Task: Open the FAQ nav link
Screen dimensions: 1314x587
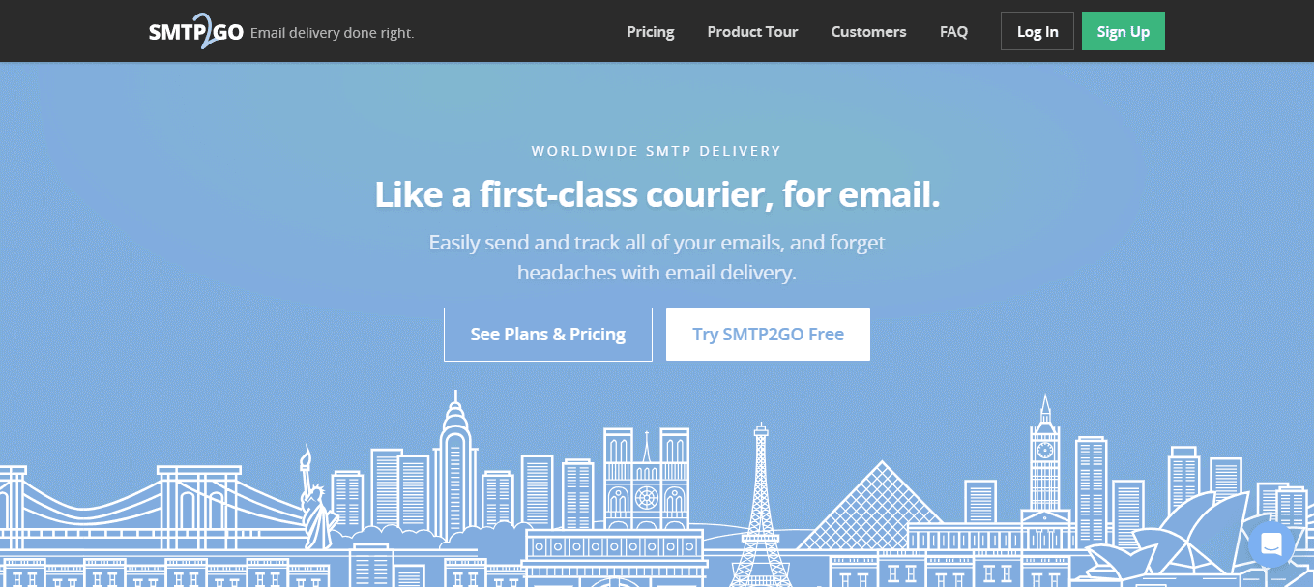Action: point(953,31)
